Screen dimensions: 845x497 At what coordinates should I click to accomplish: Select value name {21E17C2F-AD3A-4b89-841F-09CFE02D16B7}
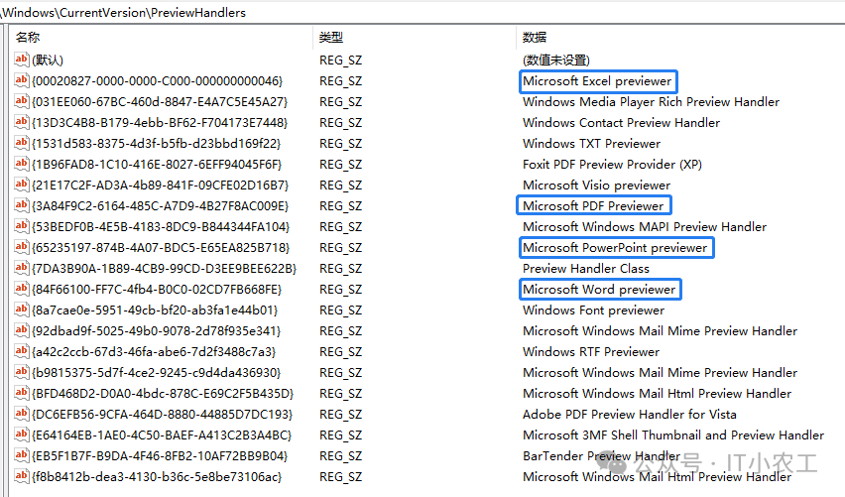coord(161,186)
